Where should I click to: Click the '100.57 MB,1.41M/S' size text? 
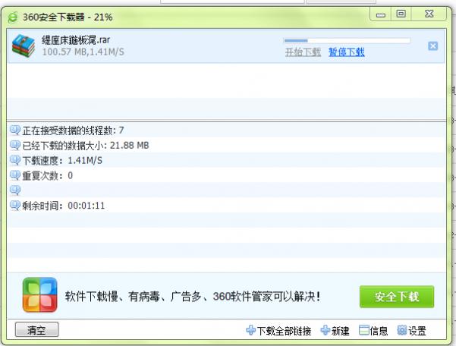(83, 52)
